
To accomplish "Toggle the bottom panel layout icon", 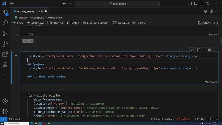I will coord(196,4).
